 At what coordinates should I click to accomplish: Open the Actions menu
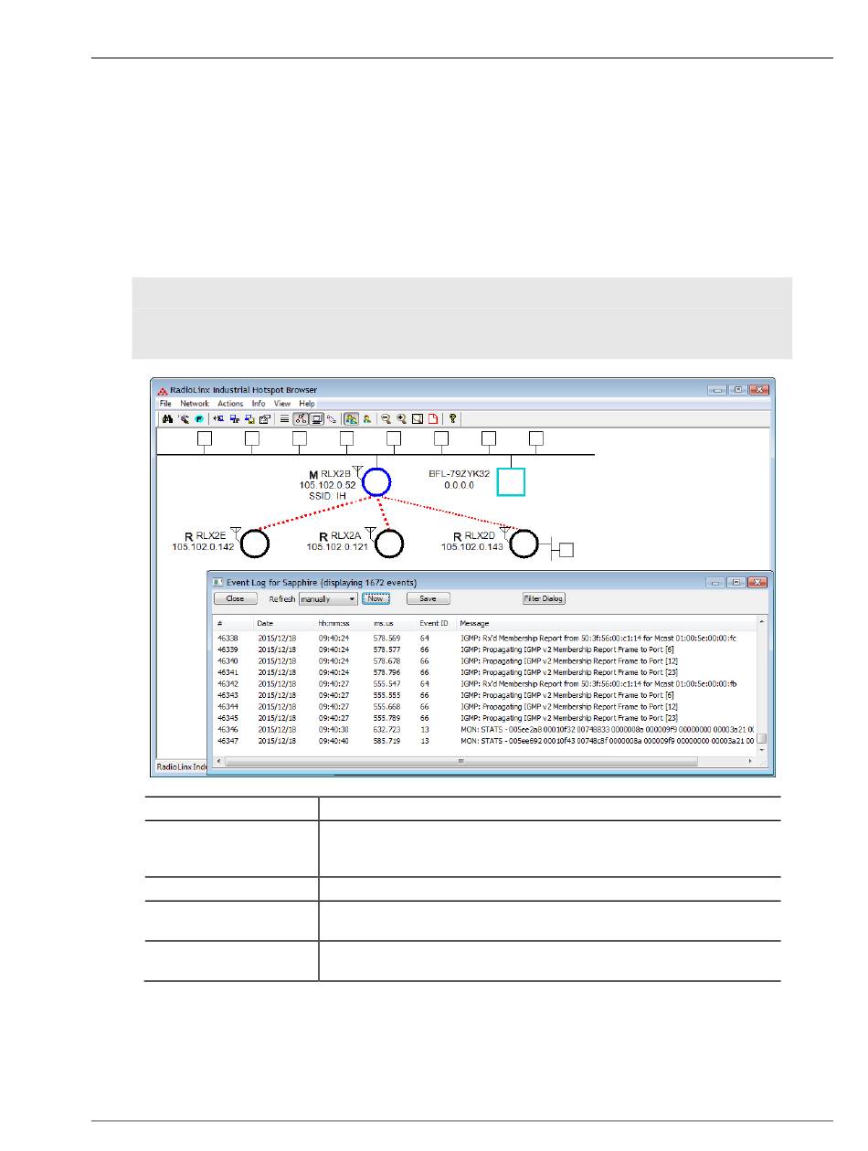[230, 404]
